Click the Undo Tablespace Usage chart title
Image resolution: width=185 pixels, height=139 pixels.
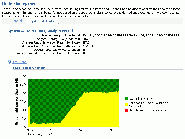[29, 68]
